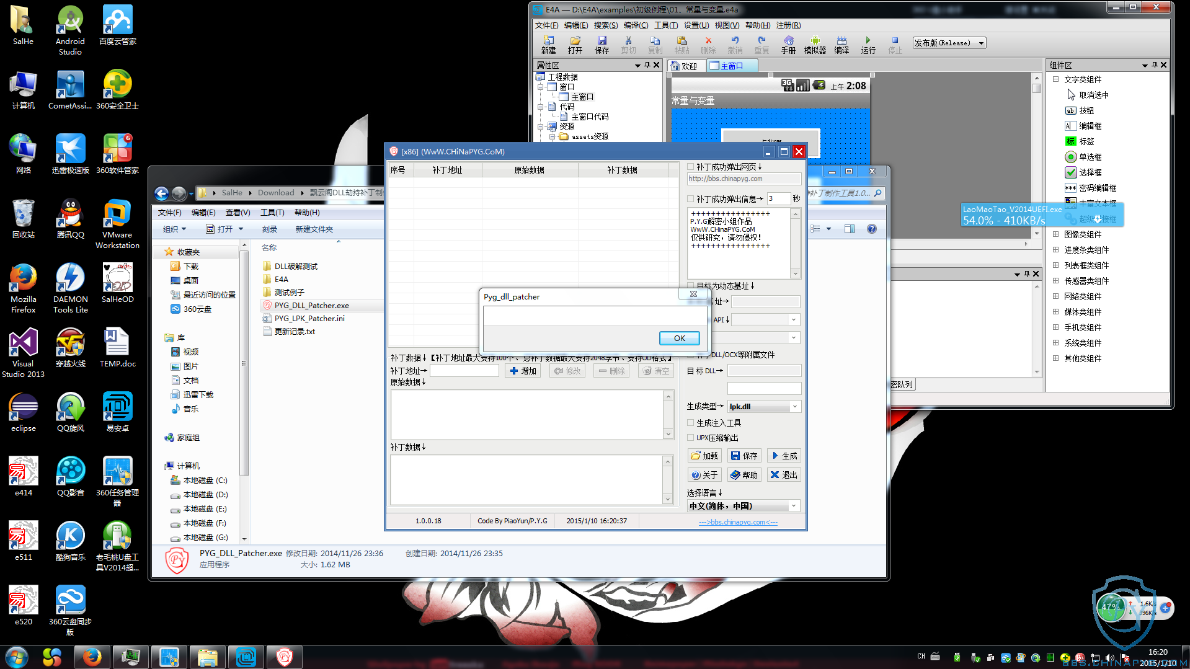Open Firefox from the Windows taskbar
The height and width of the screenshot is (669, 1190).
click(x=92, y=657)
